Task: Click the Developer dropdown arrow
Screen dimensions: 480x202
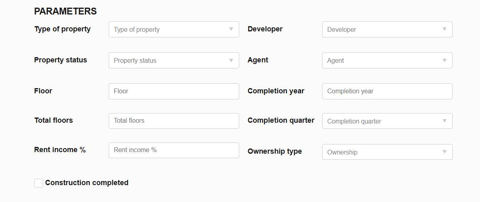Action: (x=445, y=29)
